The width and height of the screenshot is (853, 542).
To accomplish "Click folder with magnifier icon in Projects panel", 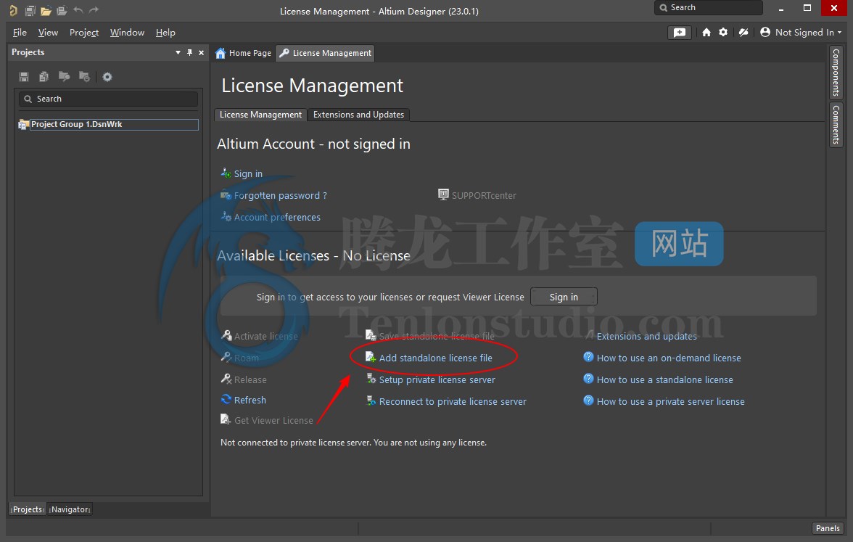I will point(64,77).
